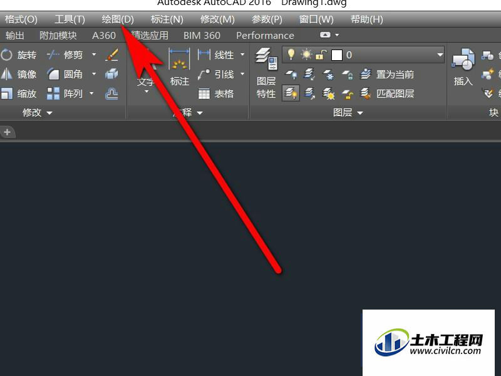
Task: Switch to the 输出 ribbon tab
Action: pos(14,35)
